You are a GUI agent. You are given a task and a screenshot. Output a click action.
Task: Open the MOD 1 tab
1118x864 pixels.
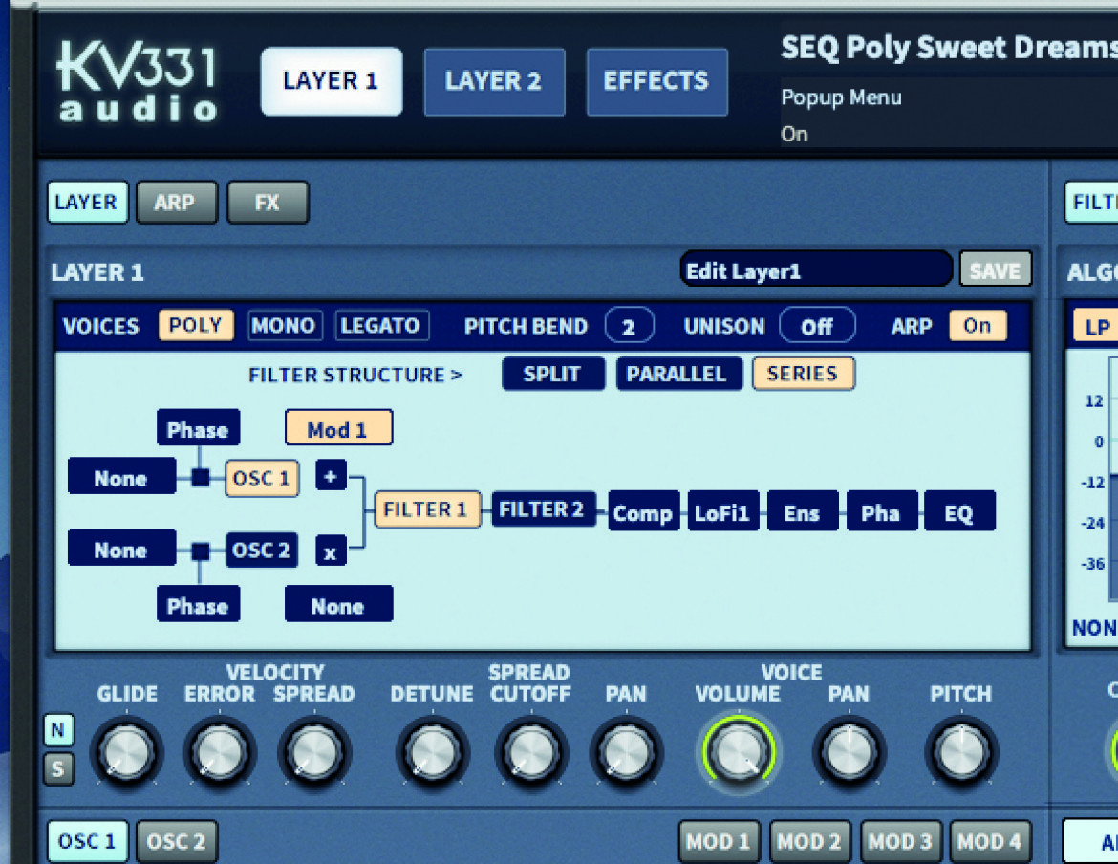720,842
